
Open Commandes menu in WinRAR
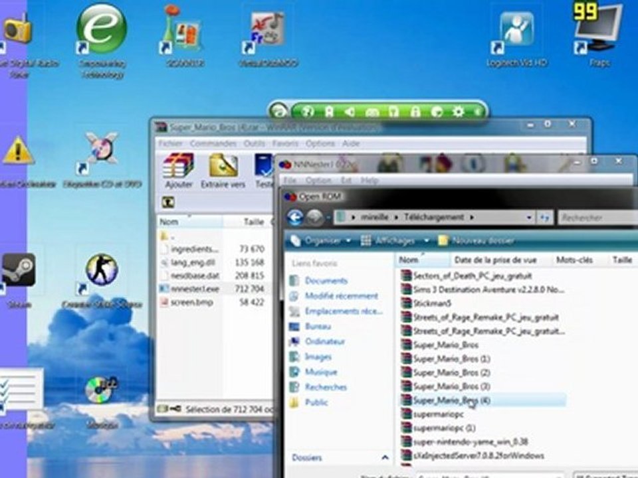click(213, 143)
